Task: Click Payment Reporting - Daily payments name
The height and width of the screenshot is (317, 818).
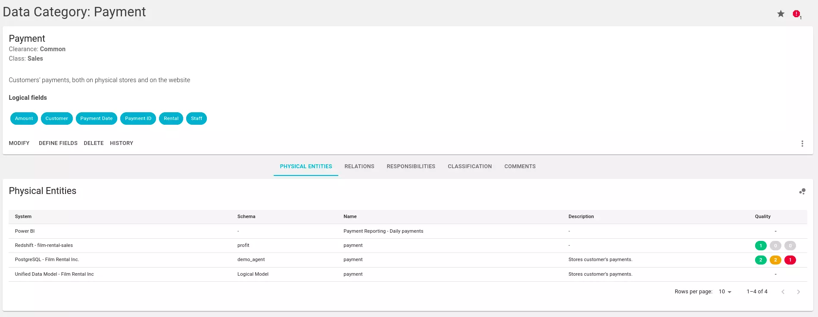Action: tap(383, 231)
